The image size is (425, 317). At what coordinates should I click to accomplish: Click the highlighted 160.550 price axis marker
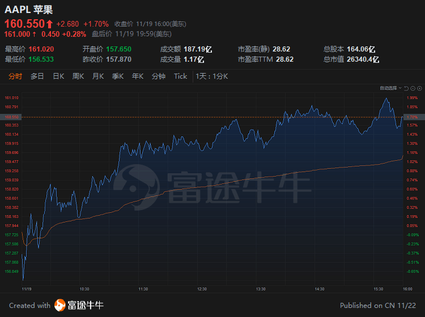pyautogui.click(x=11, y=117)
